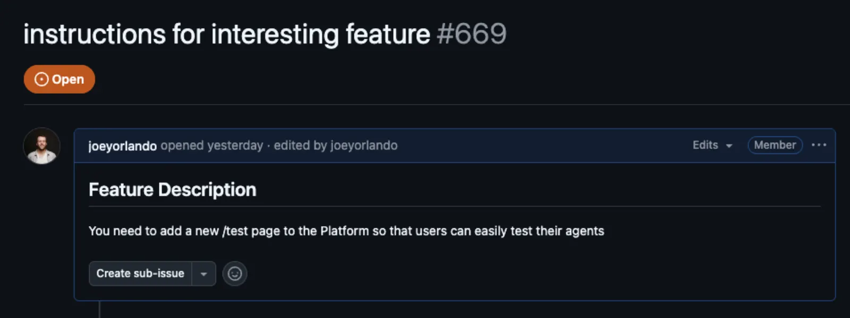Screen dimensions: 850x318
Task: Click the emoji reaction smiley button
Action: (234, 273)
